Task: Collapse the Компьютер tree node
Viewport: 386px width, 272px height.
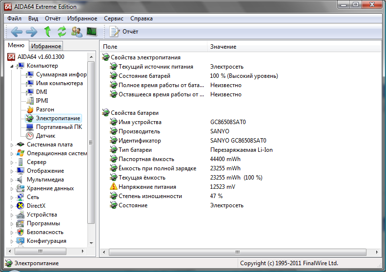Action: click(x=12, y=66)
